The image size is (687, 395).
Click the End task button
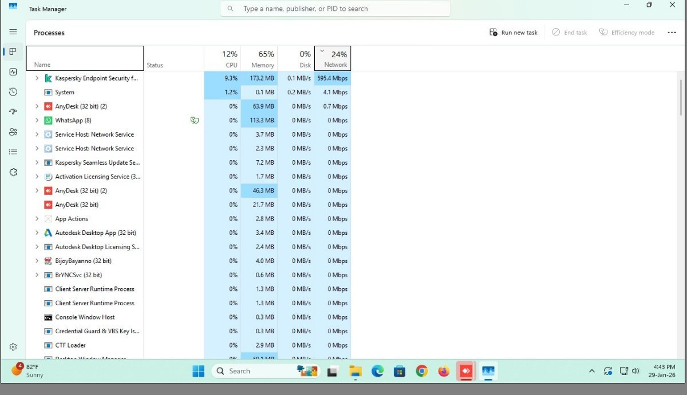(x=570, y=33)
